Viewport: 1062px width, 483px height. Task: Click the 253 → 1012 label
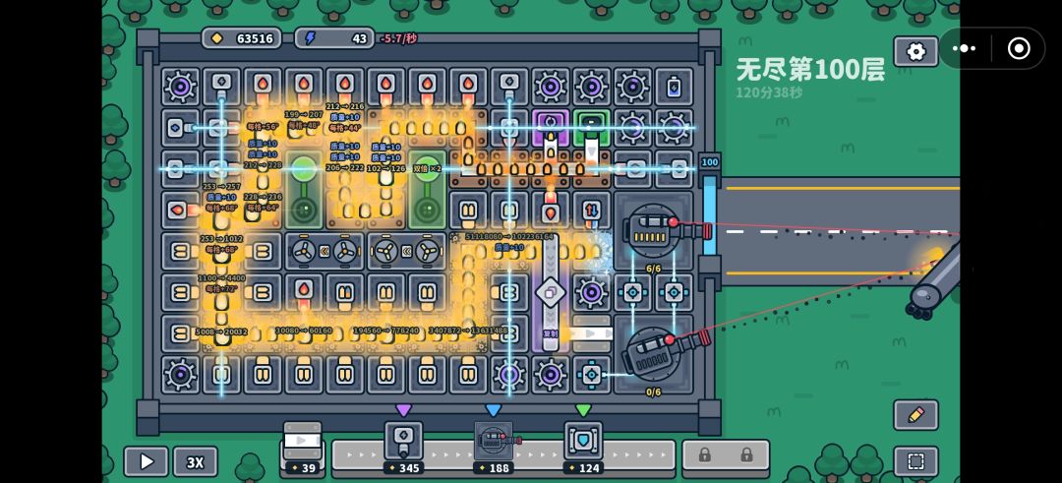pos(221,238)
